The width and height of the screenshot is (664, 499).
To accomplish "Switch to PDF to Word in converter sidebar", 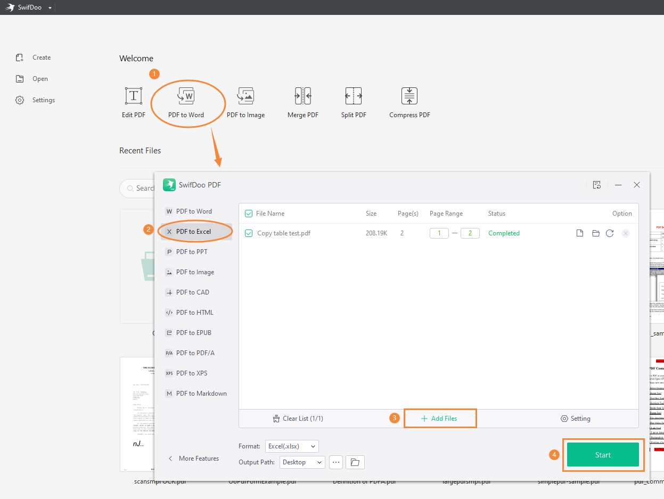I will 196,211.
